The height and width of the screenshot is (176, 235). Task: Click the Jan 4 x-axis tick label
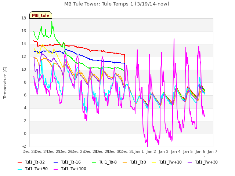tap(176, 151)
